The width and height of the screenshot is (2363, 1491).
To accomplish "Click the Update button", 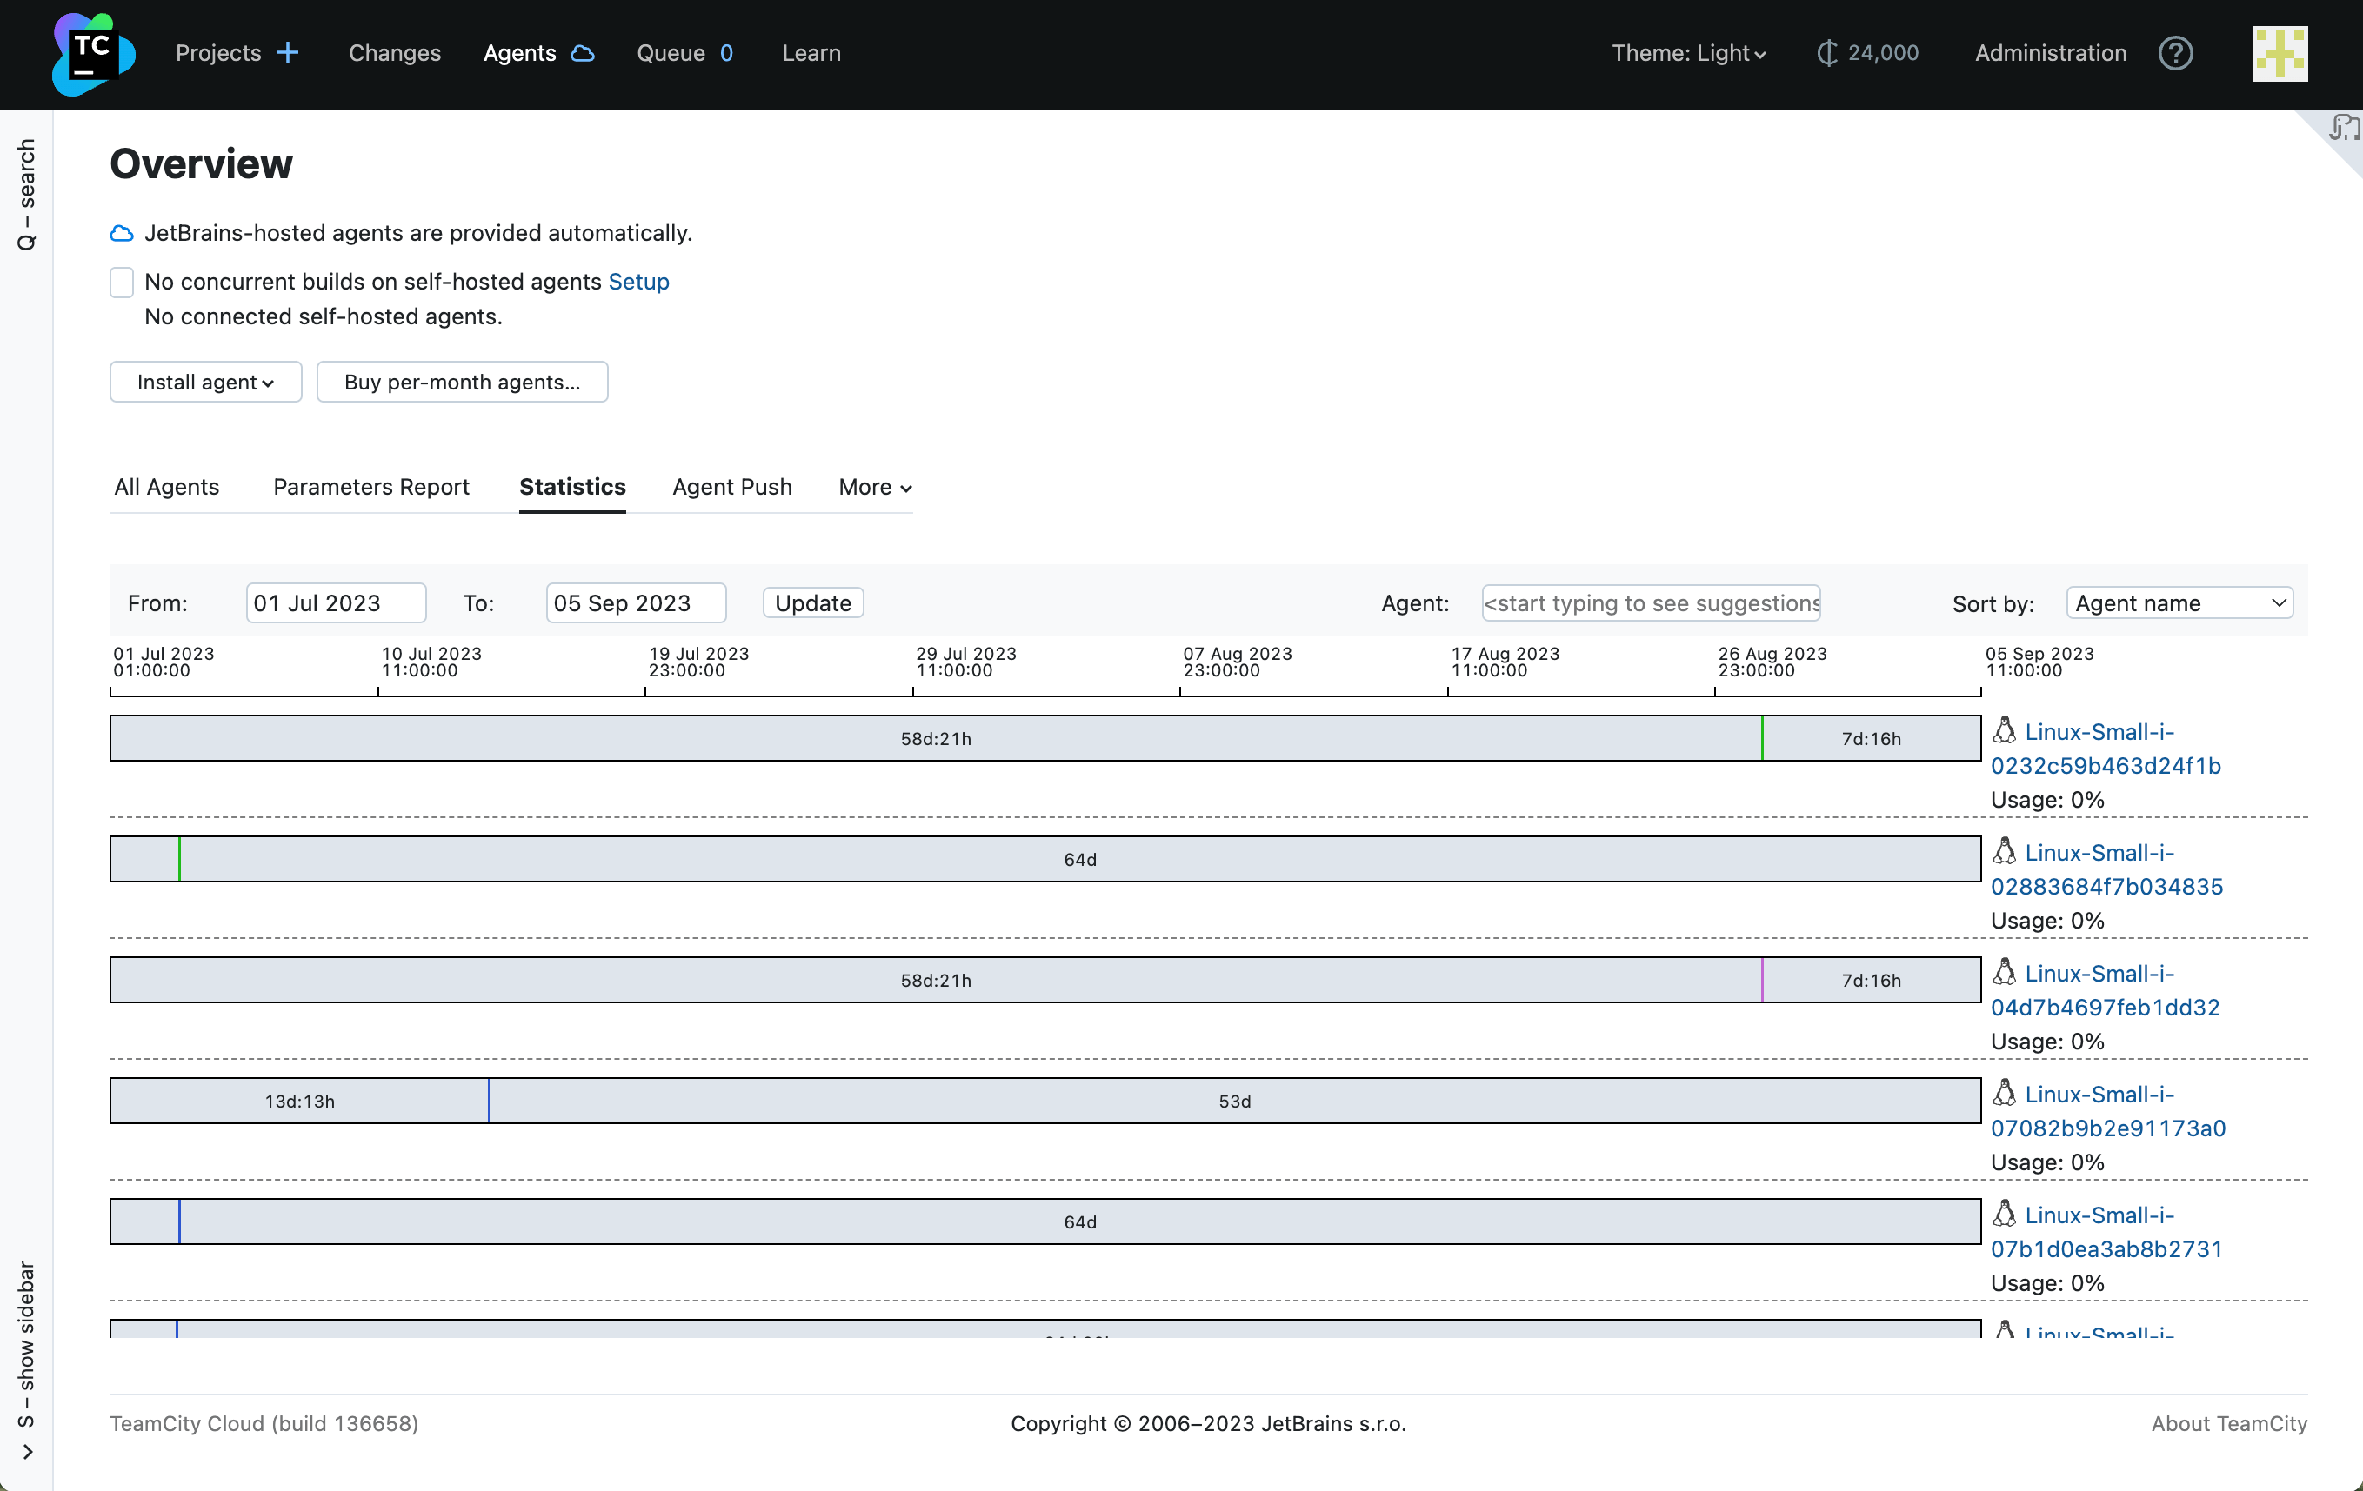I will pyautogui.click(x=812, y=603).
